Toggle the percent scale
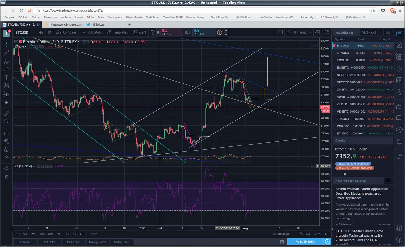405x247 pixels. [x=301, y=234]
